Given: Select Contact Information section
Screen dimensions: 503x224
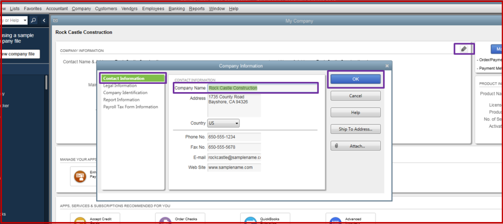Looking at the screenshot, I should (x=133, y=78).
